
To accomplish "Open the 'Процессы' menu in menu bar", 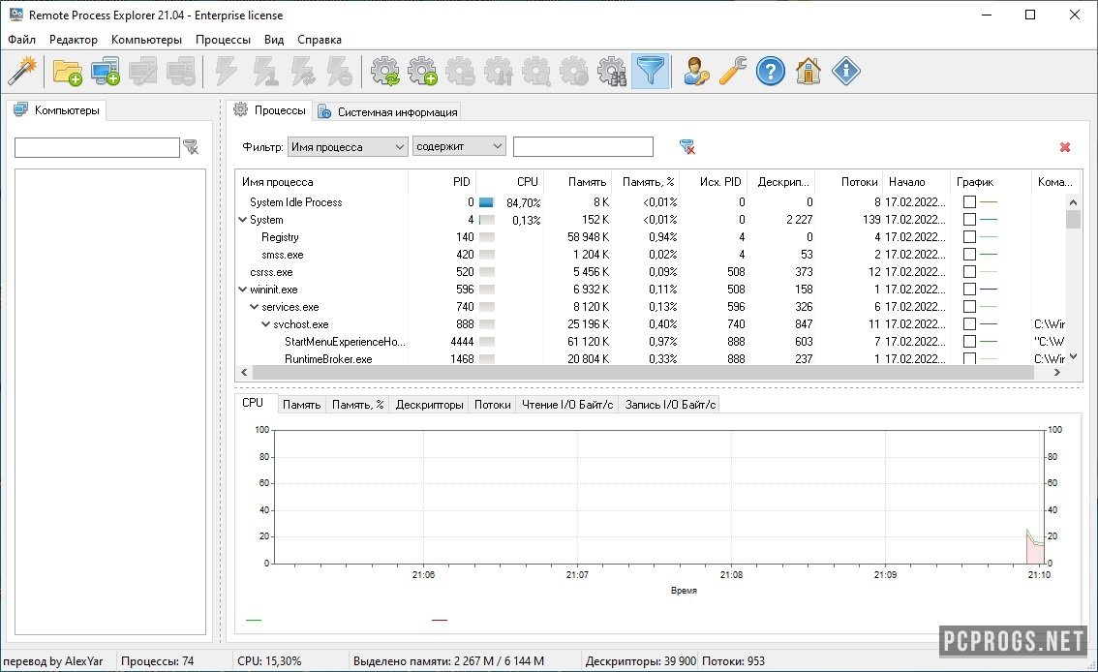I will point(223,40).
